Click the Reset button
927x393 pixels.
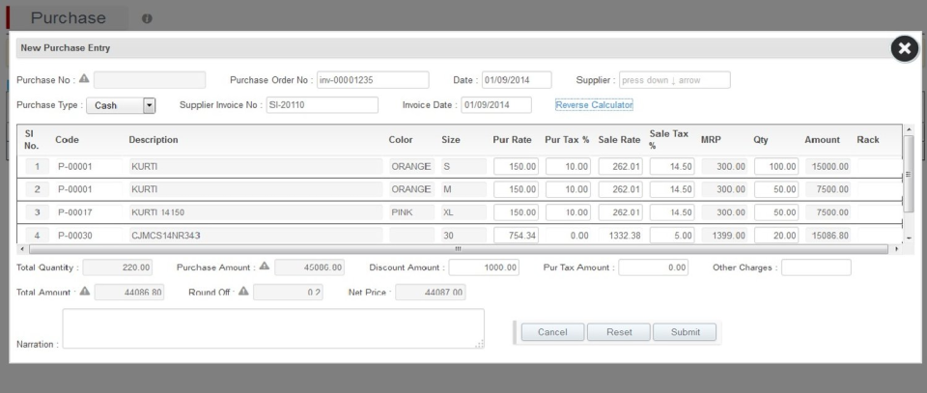[619, 332]
